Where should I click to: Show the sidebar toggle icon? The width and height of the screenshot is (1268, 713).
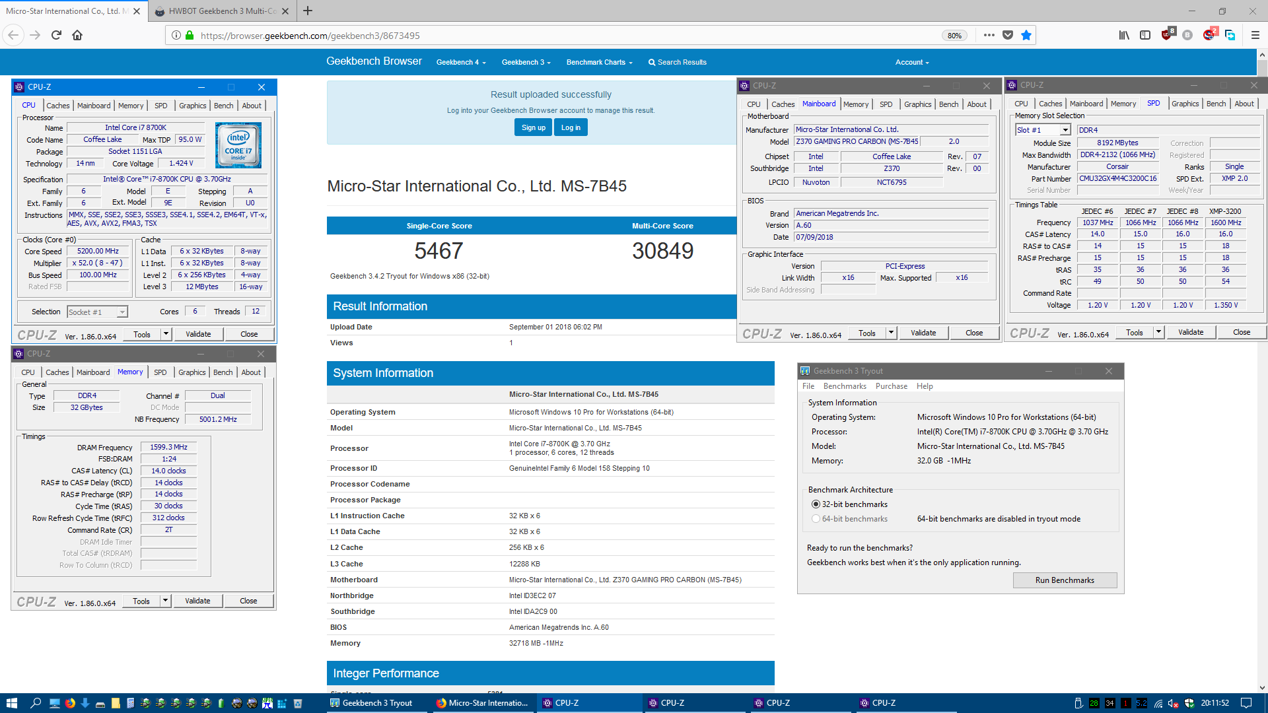point(1145,35)
